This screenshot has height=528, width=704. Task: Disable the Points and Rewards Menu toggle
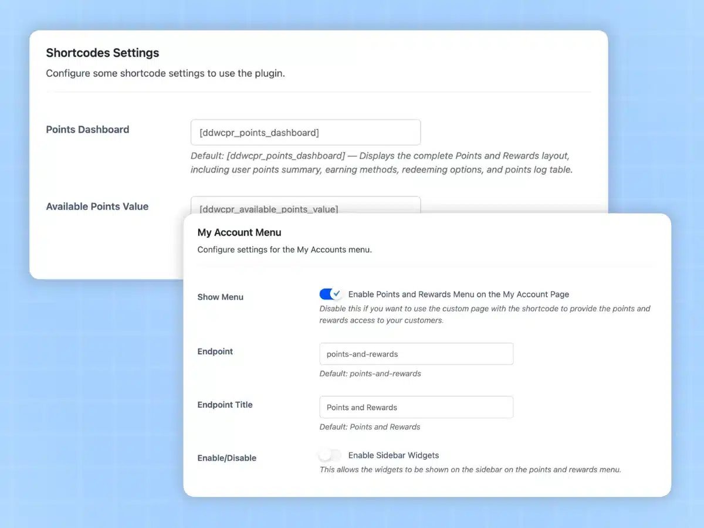[x=331, y=294]
